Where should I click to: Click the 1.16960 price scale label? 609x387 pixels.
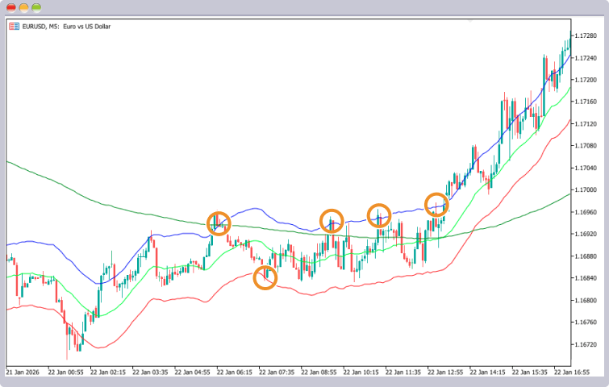pyautogui.click(x=586, y=212)
